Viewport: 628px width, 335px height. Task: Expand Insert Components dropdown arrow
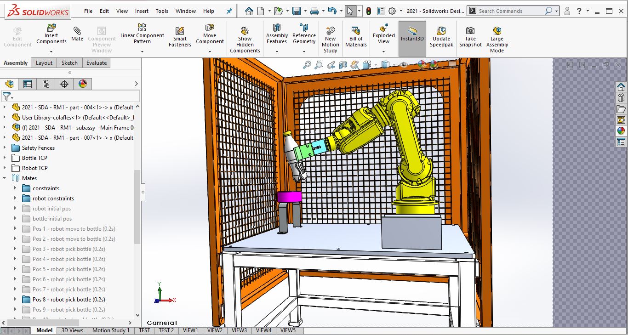(x=51, y=51)
